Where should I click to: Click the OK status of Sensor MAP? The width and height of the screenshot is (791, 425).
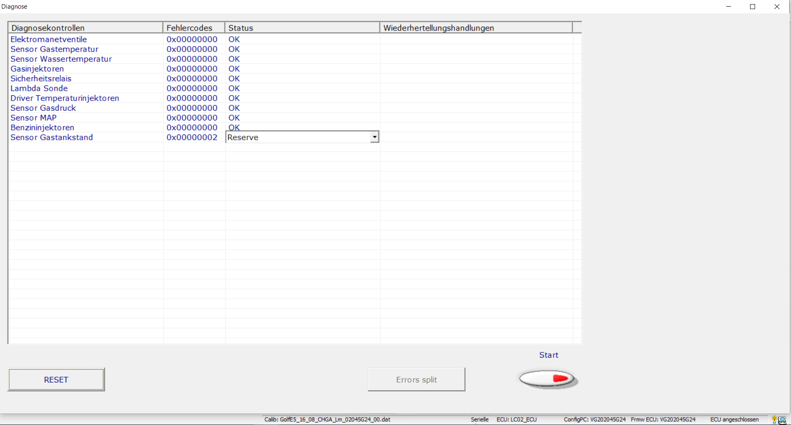(x=234, y=118)
